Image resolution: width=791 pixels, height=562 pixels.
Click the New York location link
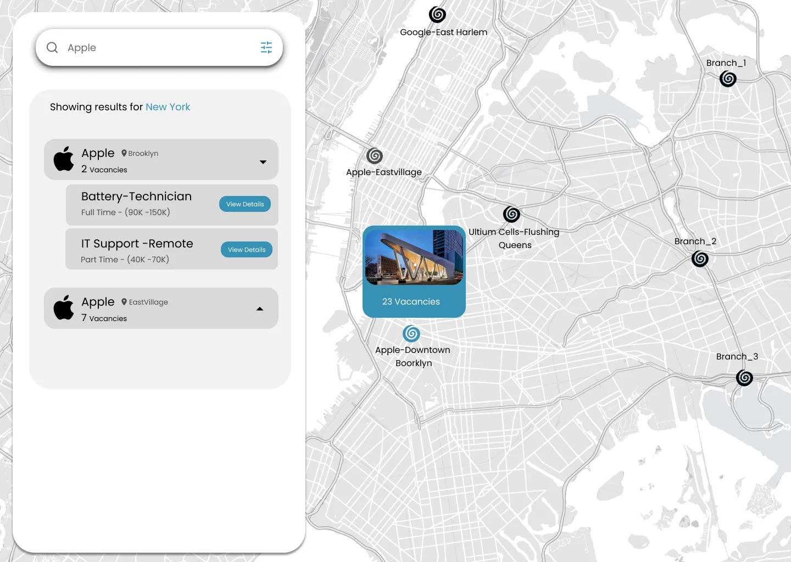168,107
